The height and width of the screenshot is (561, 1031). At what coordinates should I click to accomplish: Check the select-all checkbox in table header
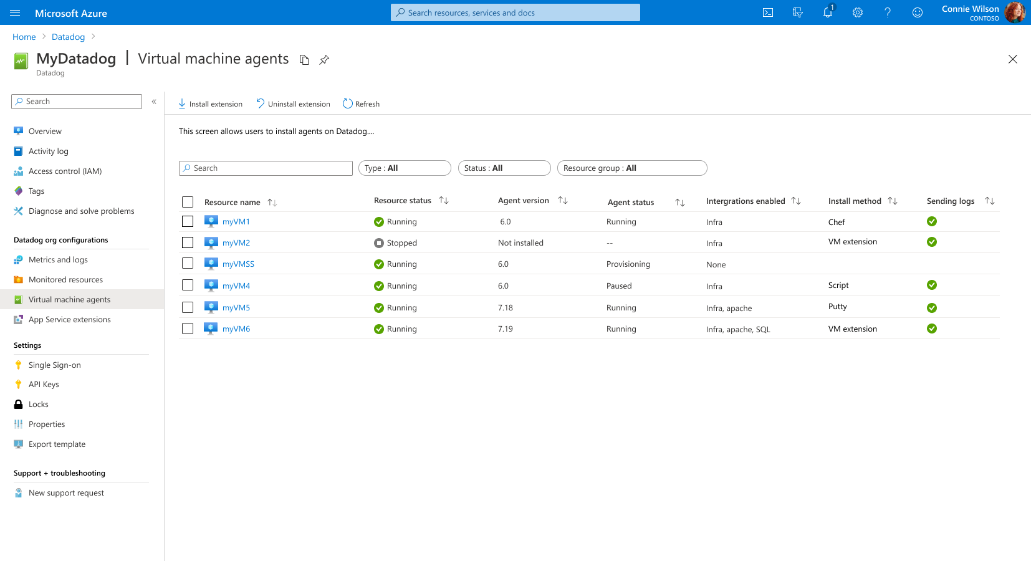pos(188,202)
